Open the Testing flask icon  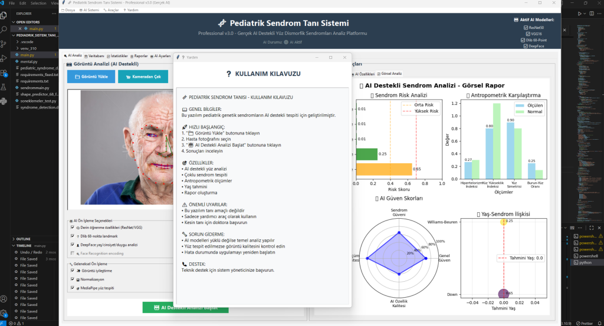point(4,87)
